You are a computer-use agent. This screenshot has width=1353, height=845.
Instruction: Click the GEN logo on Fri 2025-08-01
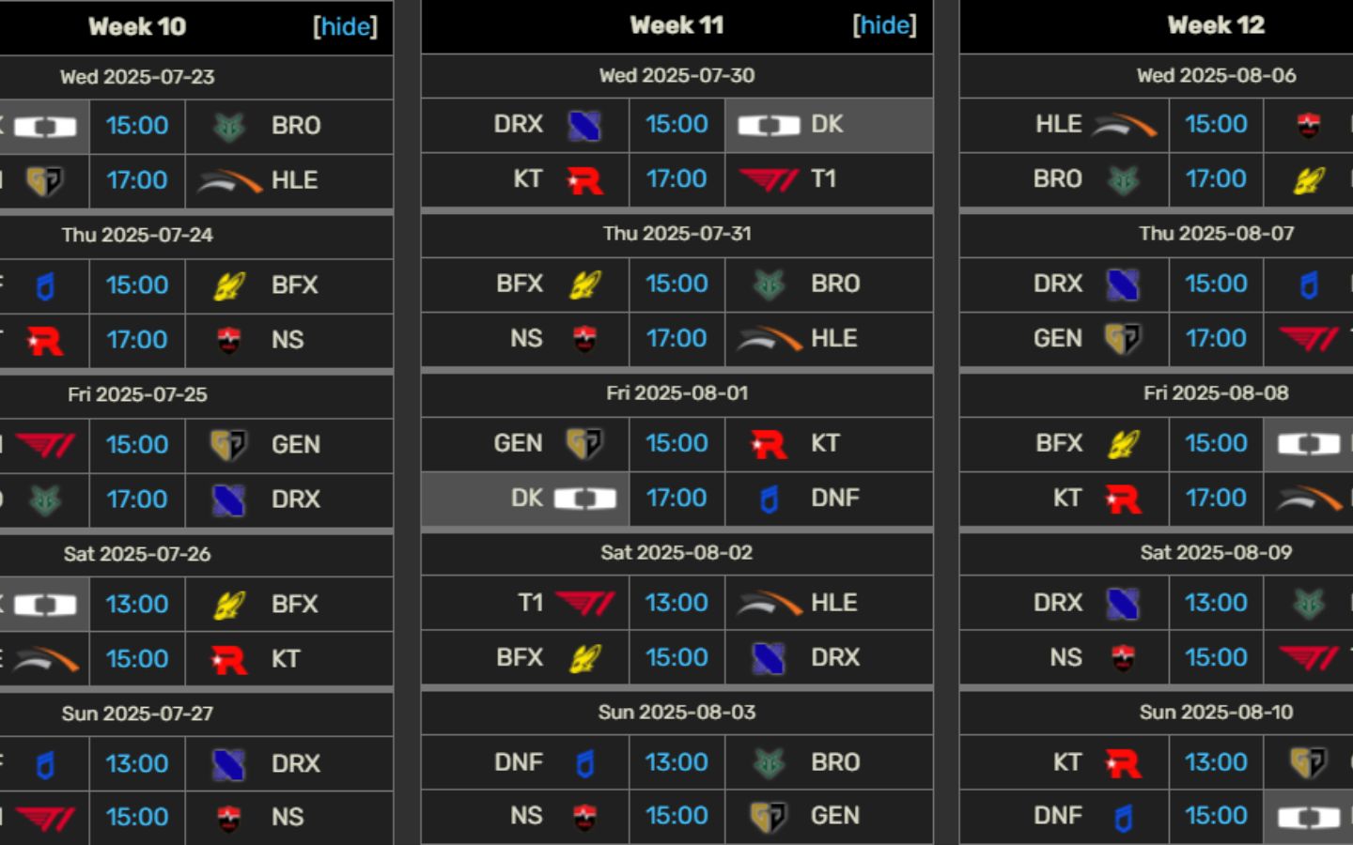pyautogui.click(x=584, y=444)
